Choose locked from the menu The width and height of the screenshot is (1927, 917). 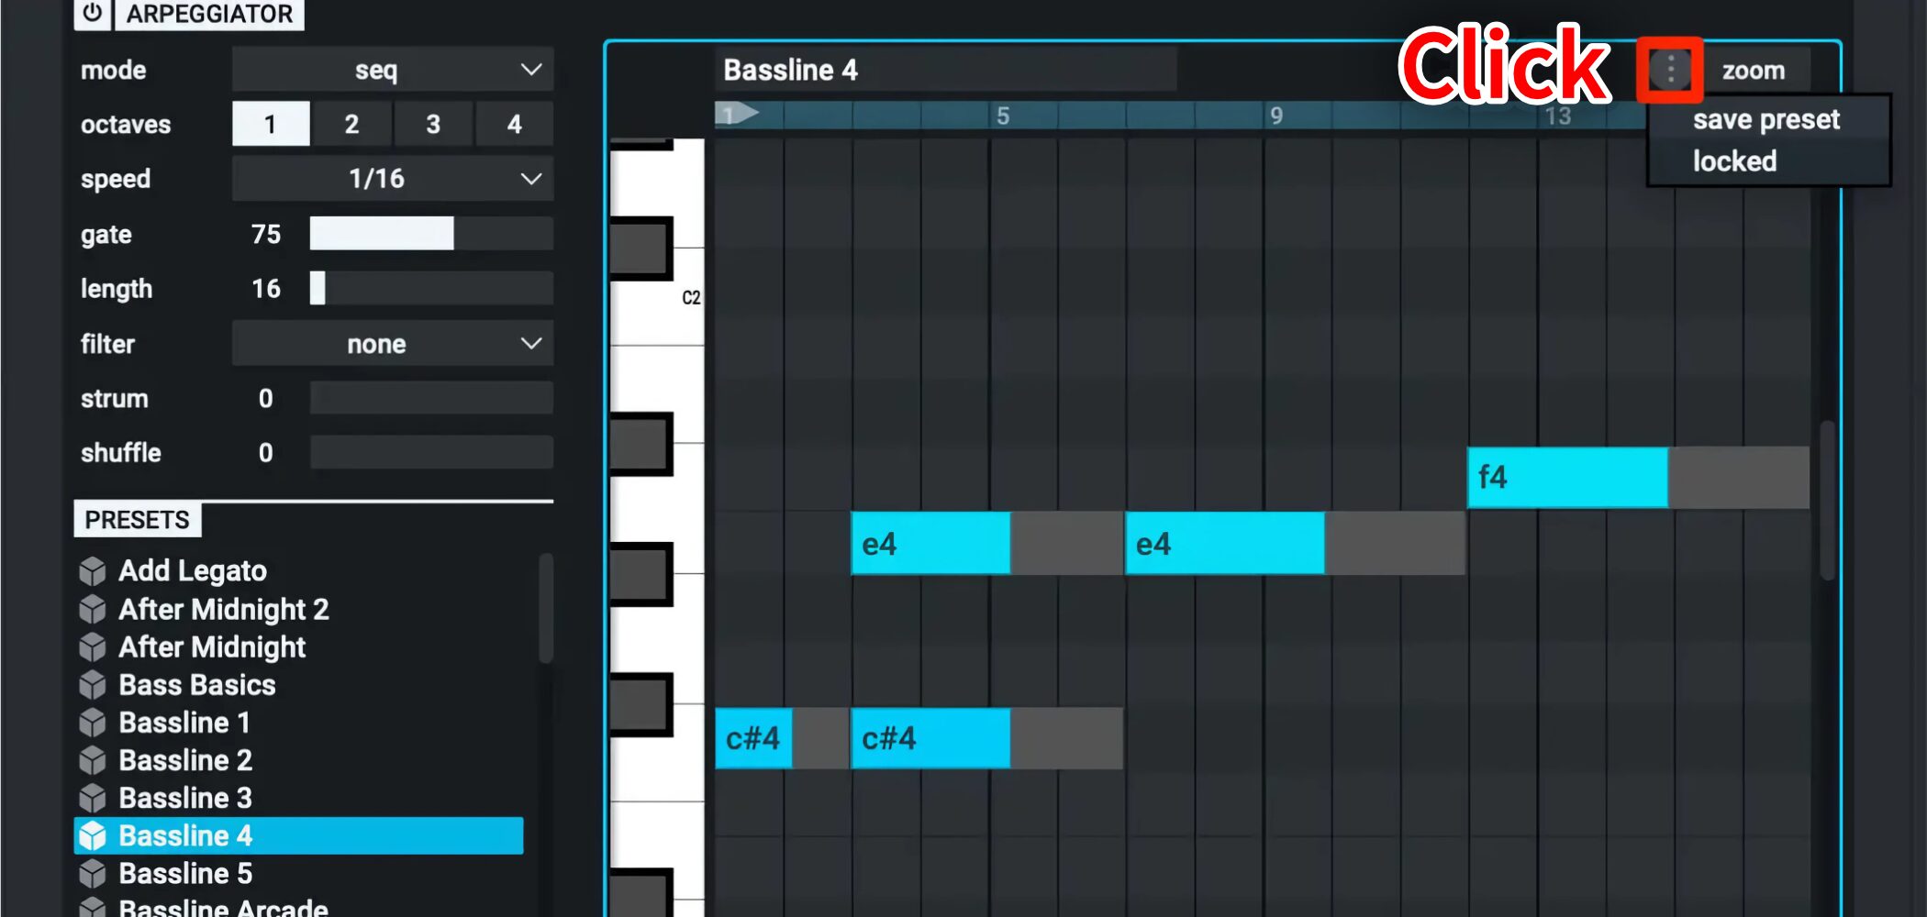click(x=1766, y=161)
